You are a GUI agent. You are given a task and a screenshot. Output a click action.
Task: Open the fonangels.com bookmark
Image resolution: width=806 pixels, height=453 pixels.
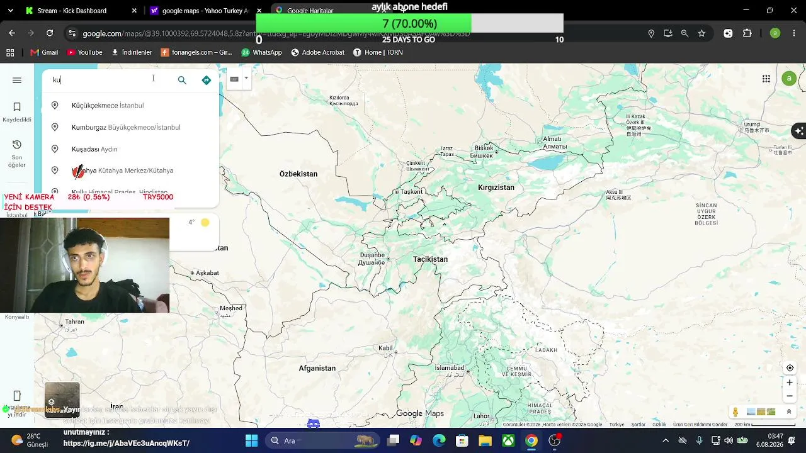click(196, 52)
